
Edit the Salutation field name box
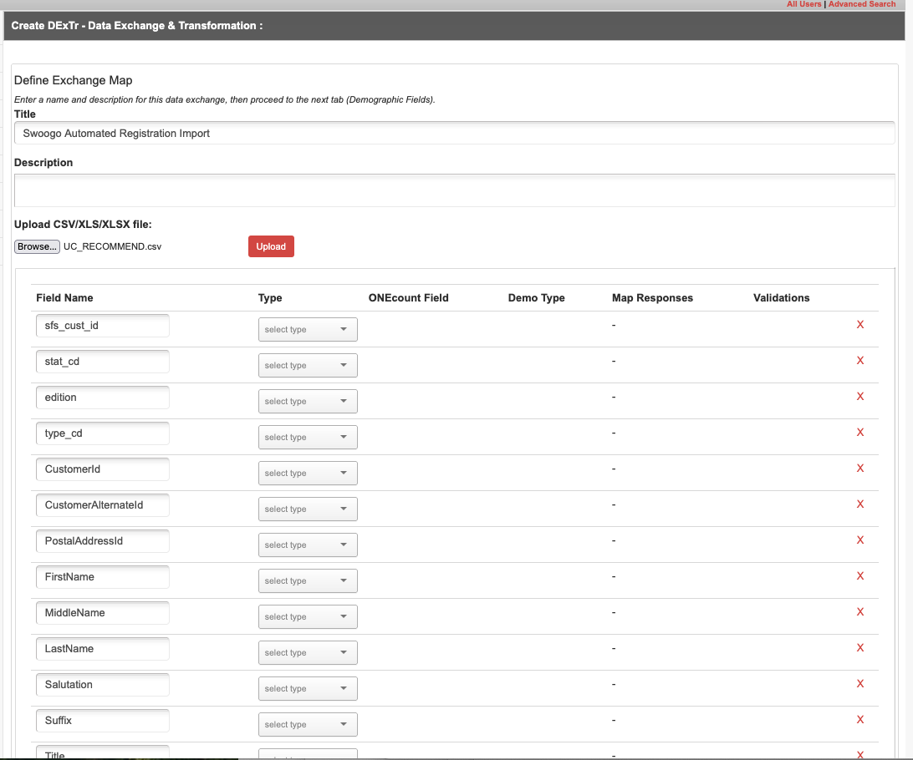103,684
